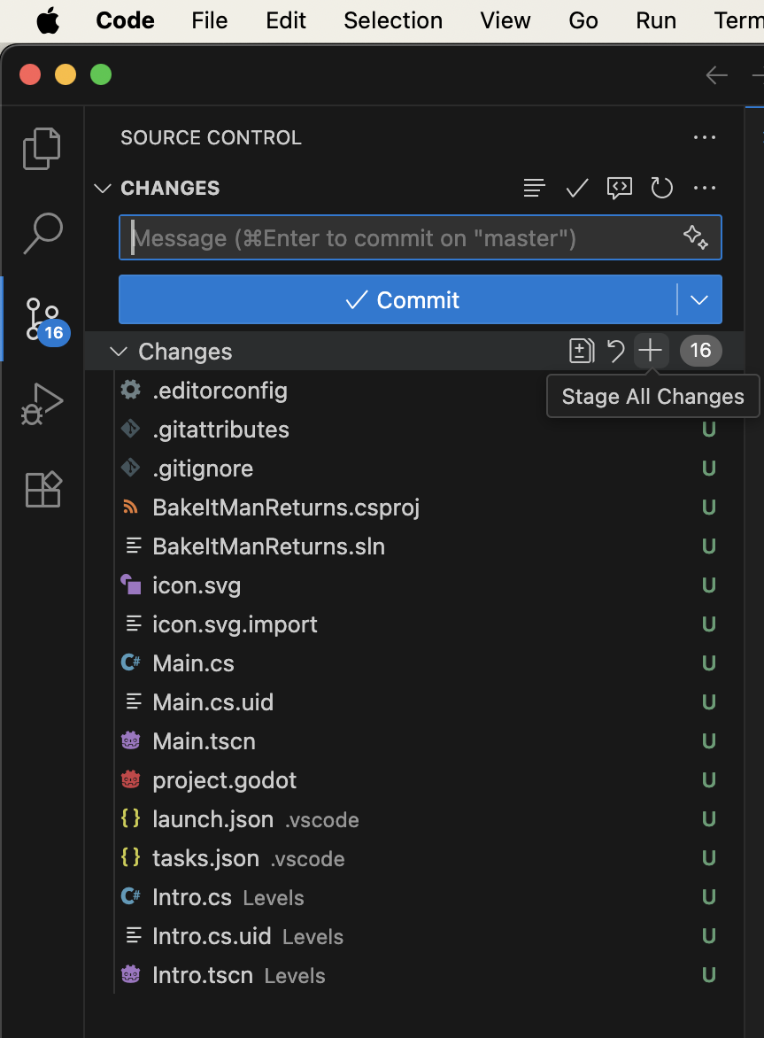Click the view as tree list icon
This screenshot has width=764, height=1038.
tap(535, 188)
